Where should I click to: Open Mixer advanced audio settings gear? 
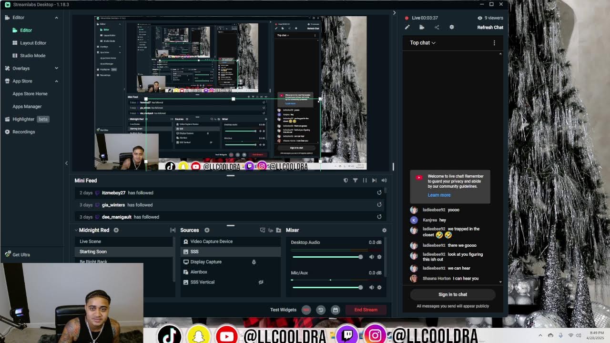point(384,231)
